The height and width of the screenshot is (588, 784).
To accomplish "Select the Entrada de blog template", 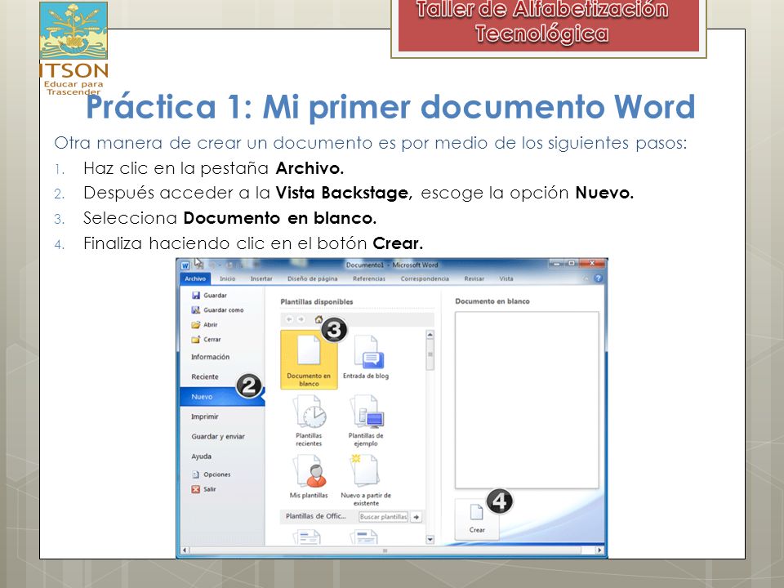I will click(x=366, y=358).
